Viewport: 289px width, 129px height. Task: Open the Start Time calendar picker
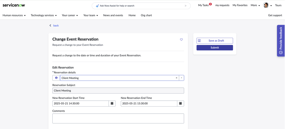click(x=112, y=103)
